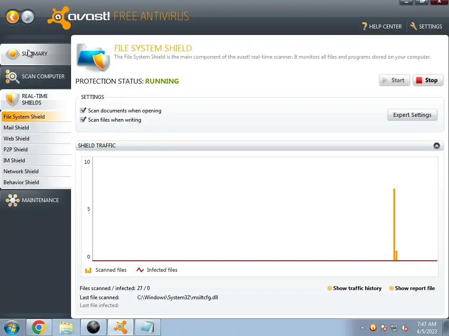
Task: Open the Maintenance section
Action: click(36, 200)
